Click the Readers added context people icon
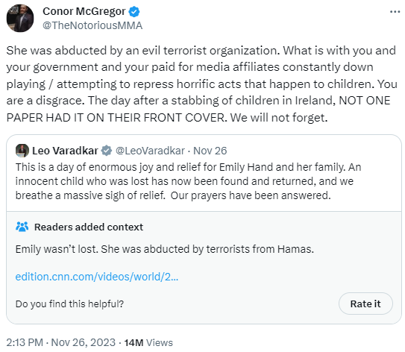The image size is (405, 352). [x=22, y=227]
